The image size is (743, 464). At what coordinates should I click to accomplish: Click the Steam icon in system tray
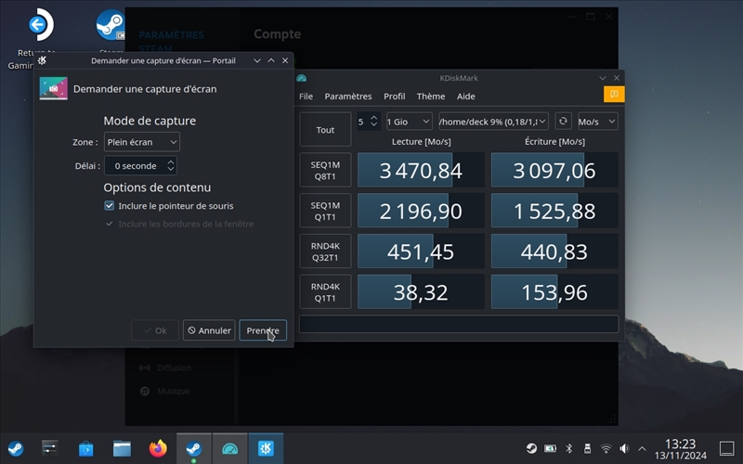click(x=531, y=448)
